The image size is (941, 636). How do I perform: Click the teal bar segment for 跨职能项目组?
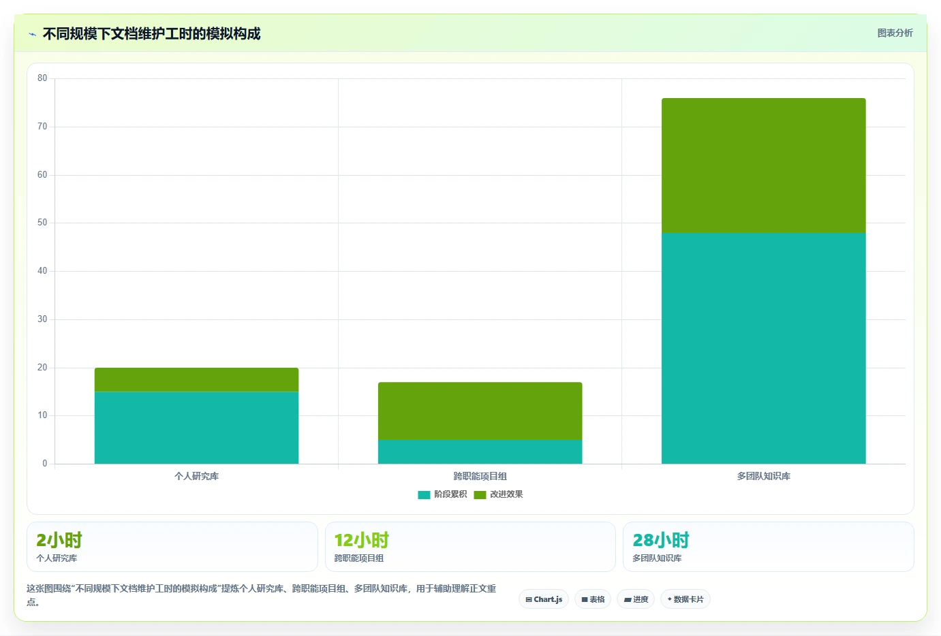[x=480, y=451]
